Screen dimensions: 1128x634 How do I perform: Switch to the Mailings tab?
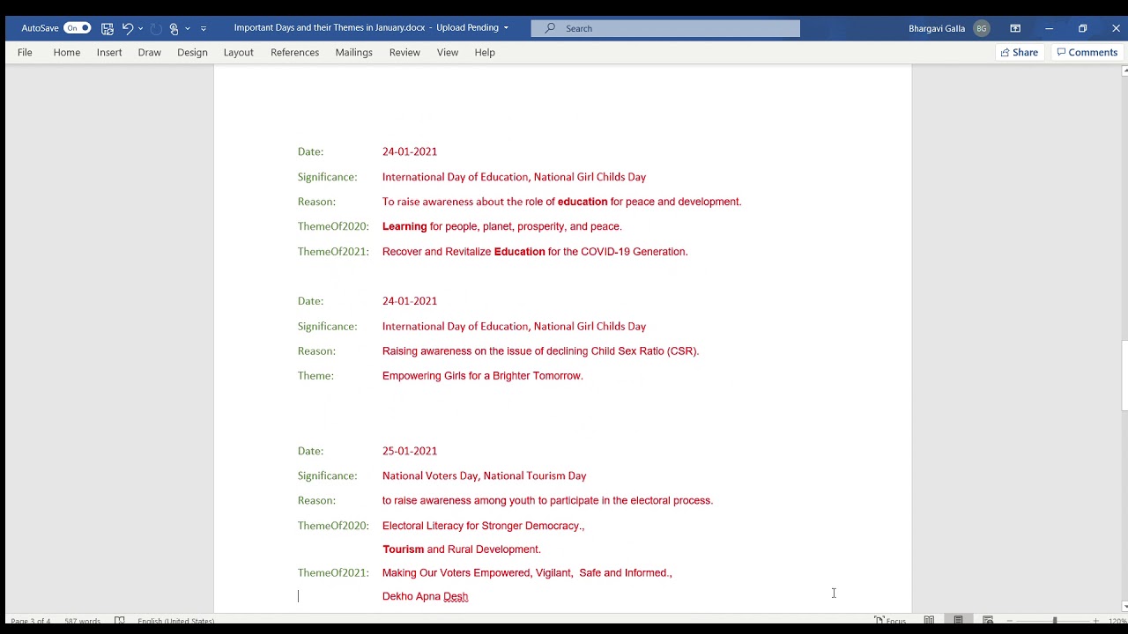pyautogui.click(x=353, y=52)
